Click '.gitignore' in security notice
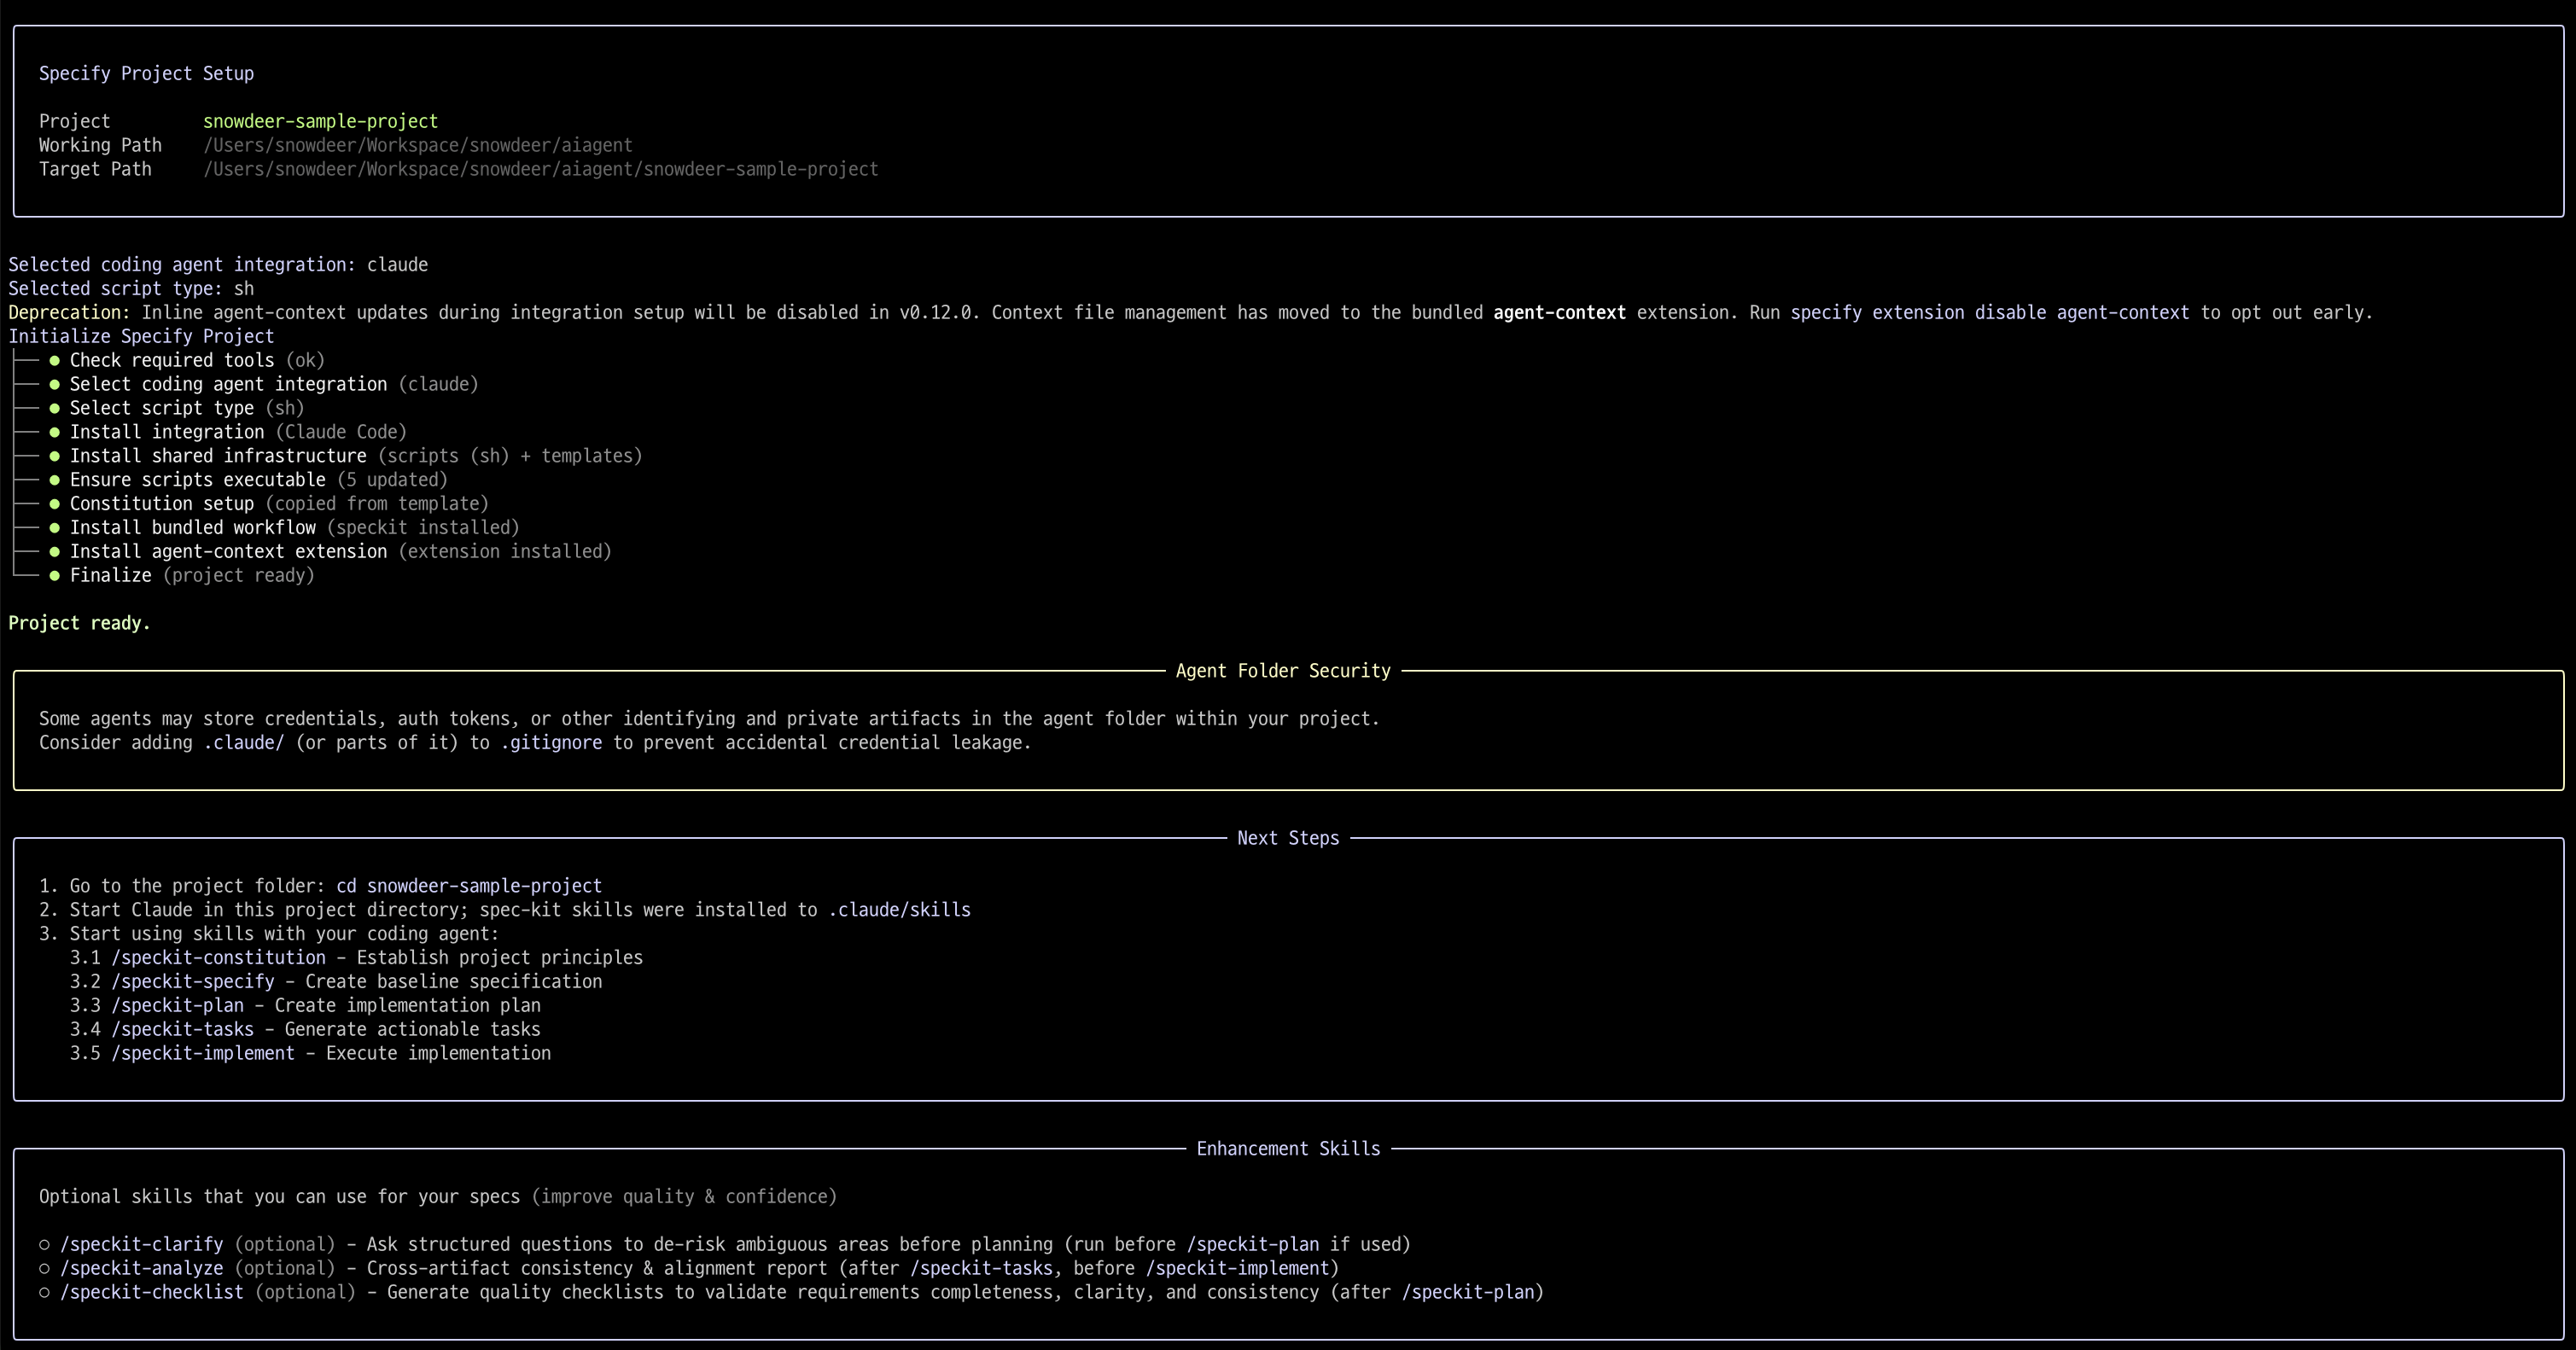 (551, 744)
